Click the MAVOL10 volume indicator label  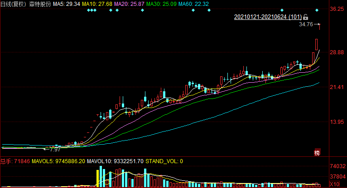115,161
